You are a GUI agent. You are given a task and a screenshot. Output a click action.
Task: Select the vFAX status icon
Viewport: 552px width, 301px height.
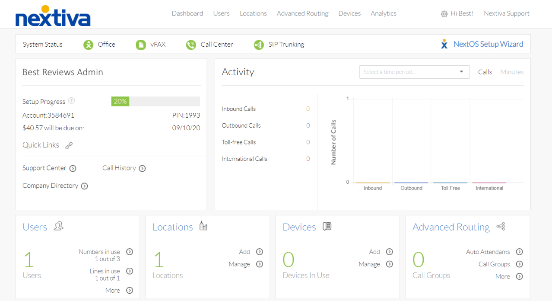click(140, 44)
